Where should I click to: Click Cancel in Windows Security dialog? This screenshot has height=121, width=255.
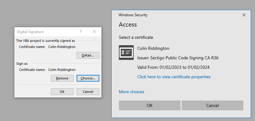pyautogui.click(x=212, y=105)
